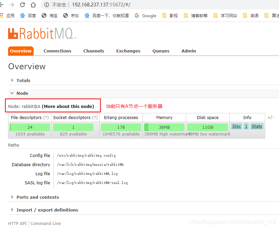The height and width of the screenshot is (228, 279).
Task: Open the 影视 bookmark folder
Action: (170, 16)
